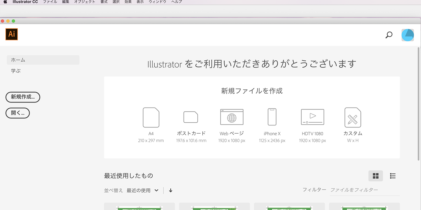Open the user account avatar
This screenshot has width=421, height=210.
(408, 35)
